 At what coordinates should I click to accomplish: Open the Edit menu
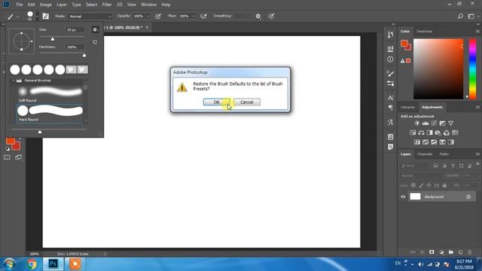(32, 5)
